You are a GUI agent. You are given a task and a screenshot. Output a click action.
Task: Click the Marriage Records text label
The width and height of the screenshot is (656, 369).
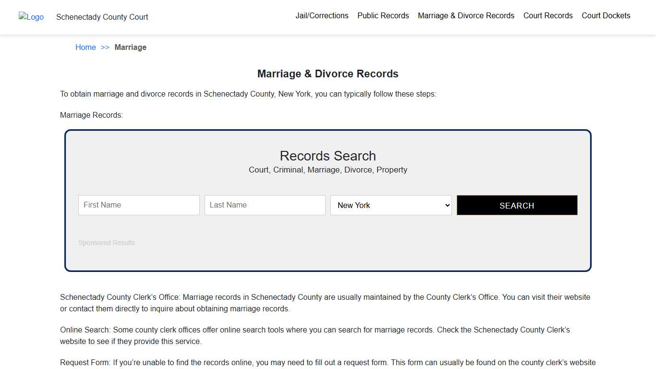[x=91, y=115]
